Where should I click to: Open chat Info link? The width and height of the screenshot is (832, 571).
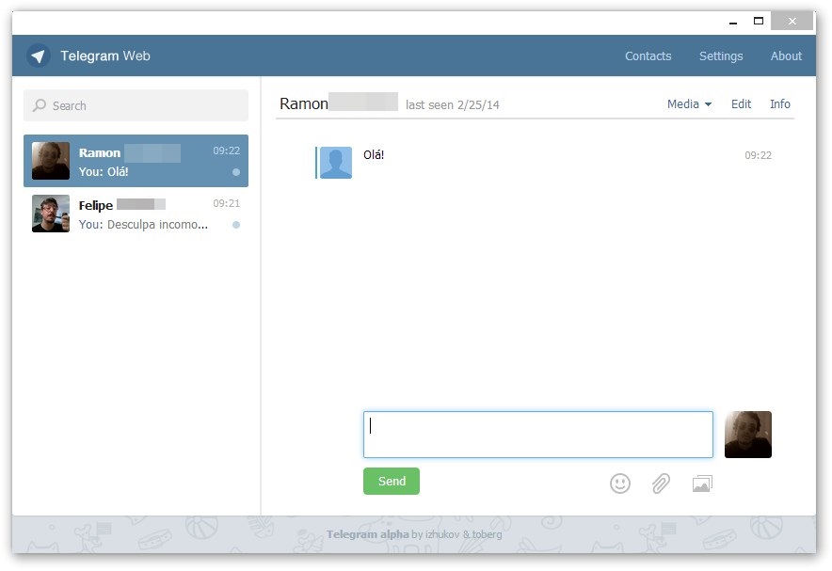(779, 103)
